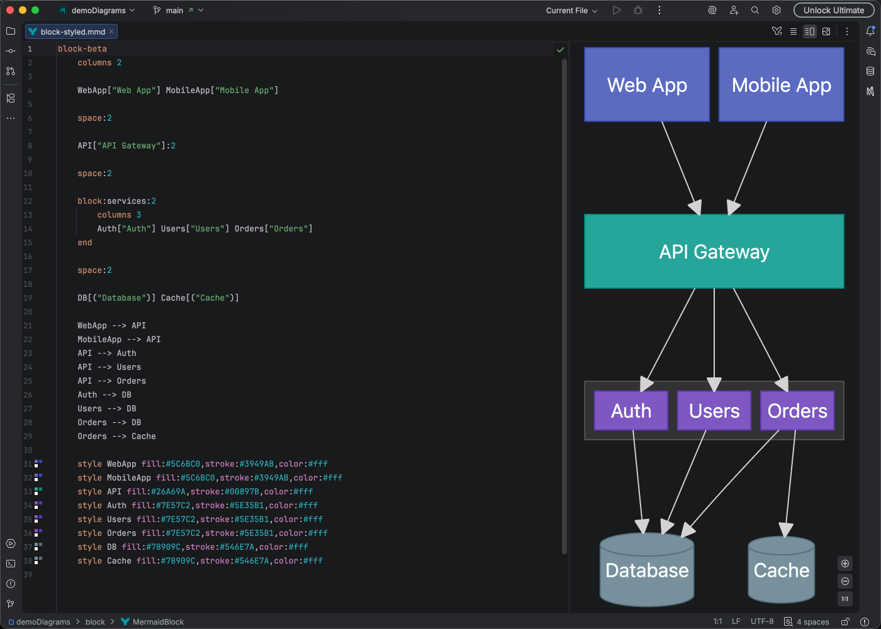Start debugging with the bug icon

637,10
